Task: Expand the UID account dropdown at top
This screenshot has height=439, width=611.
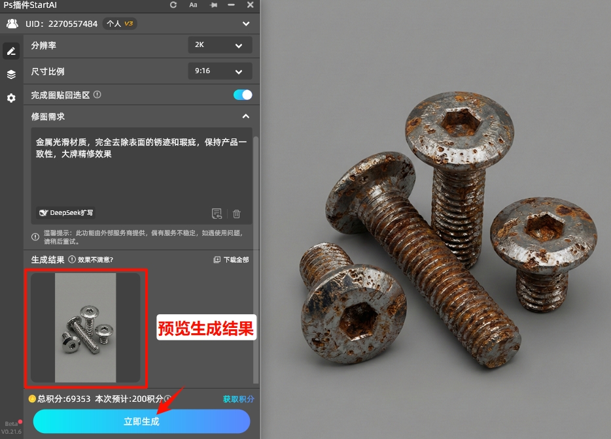Action: pos(245,24)
